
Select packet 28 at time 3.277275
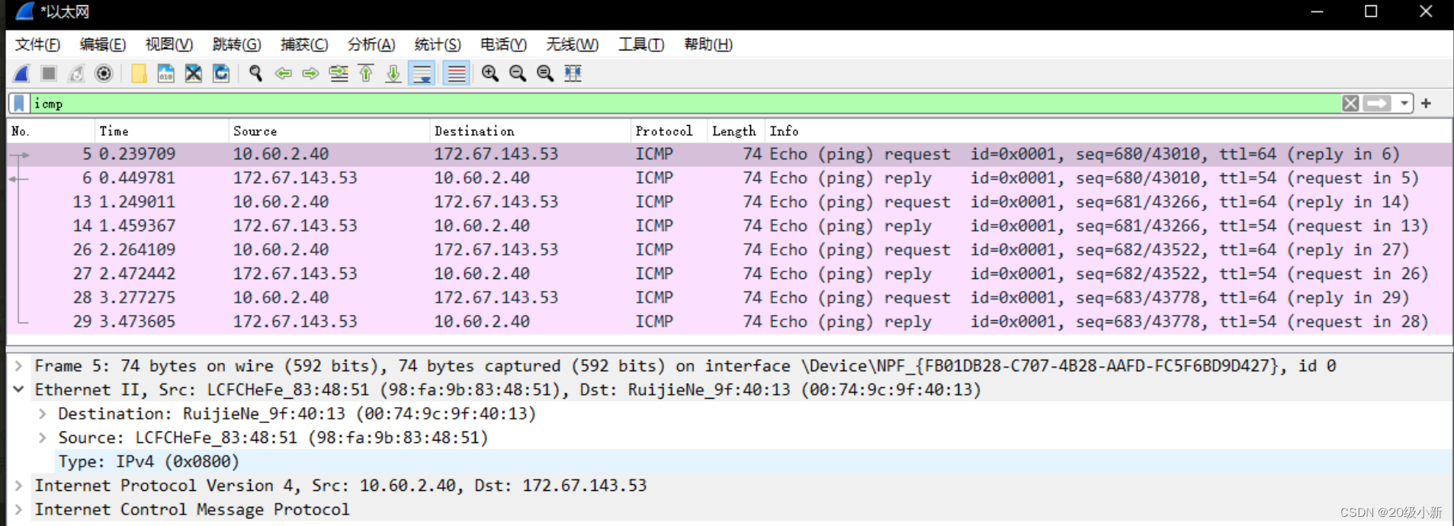coord(729,297)
